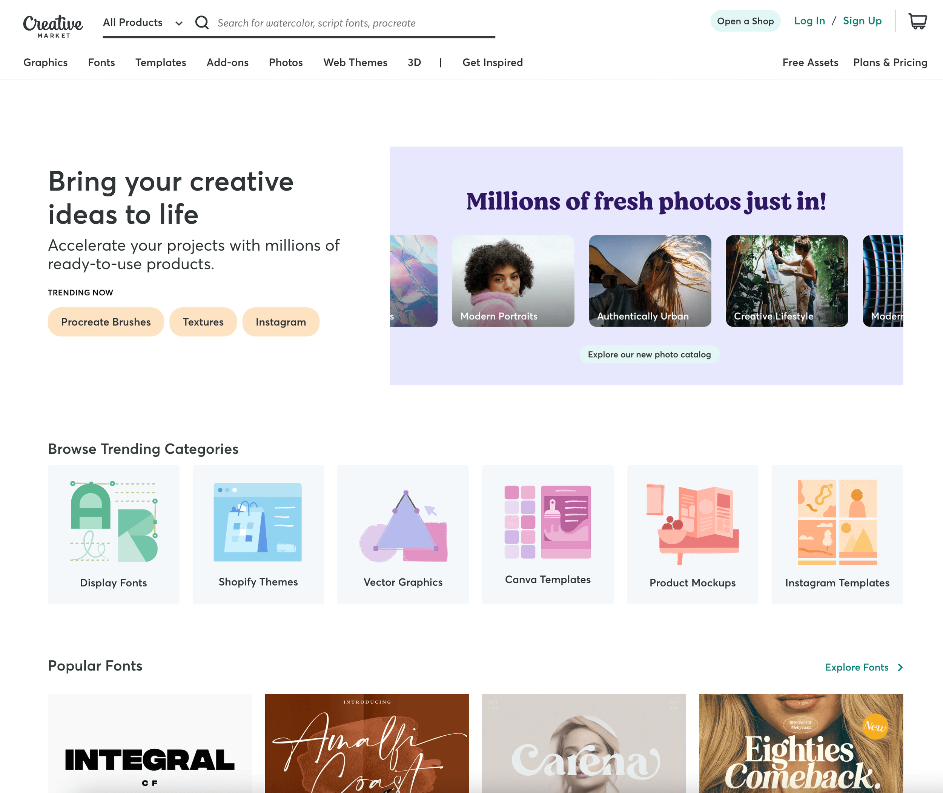Click the Creative Market logo
The image size is (943, 793).
53,26
